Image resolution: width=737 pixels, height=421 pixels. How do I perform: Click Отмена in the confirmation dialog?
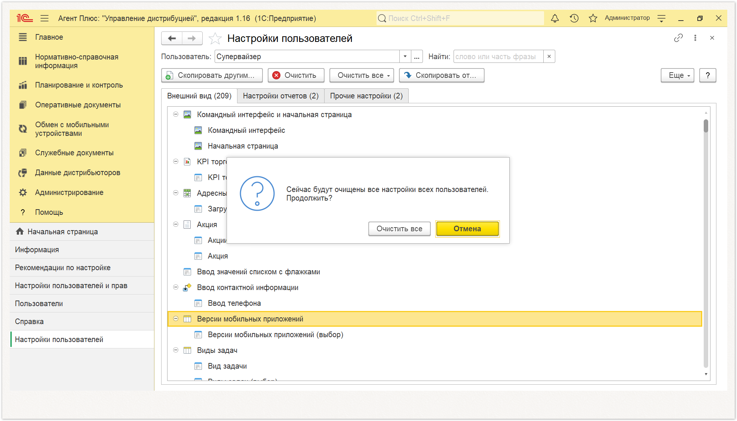467,229
